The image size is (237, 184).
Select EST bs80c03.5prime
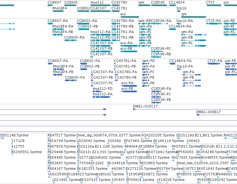click(97, 177)
